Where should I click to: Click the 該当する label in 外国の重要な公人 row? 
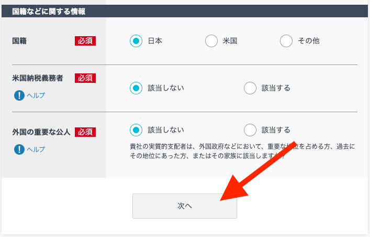[276, 130]
